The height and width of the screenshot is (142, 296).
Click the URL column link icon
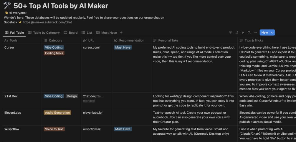point(85,40)
